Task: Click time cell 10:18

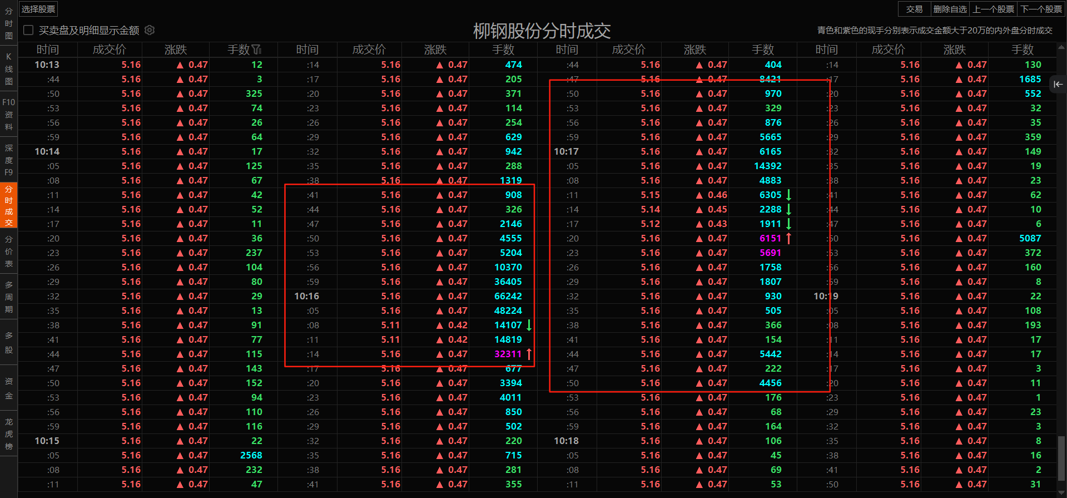Action: pos(566,441)
